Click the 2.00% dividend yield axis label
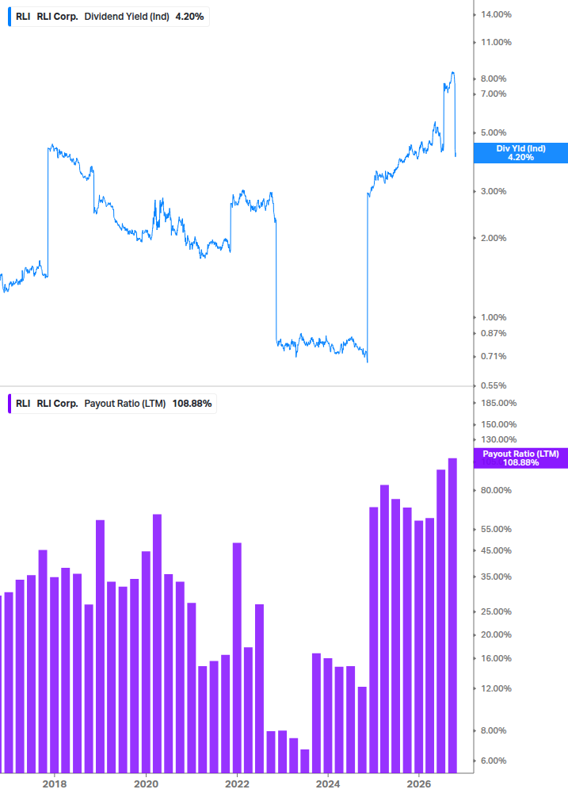The image size is (568, 797). pyautogui.click(x=494, y=239)
